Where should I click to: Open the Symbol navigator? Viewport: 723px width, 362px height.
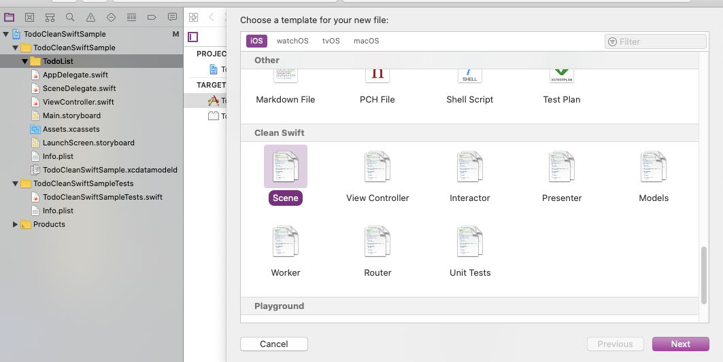(50, 18)
